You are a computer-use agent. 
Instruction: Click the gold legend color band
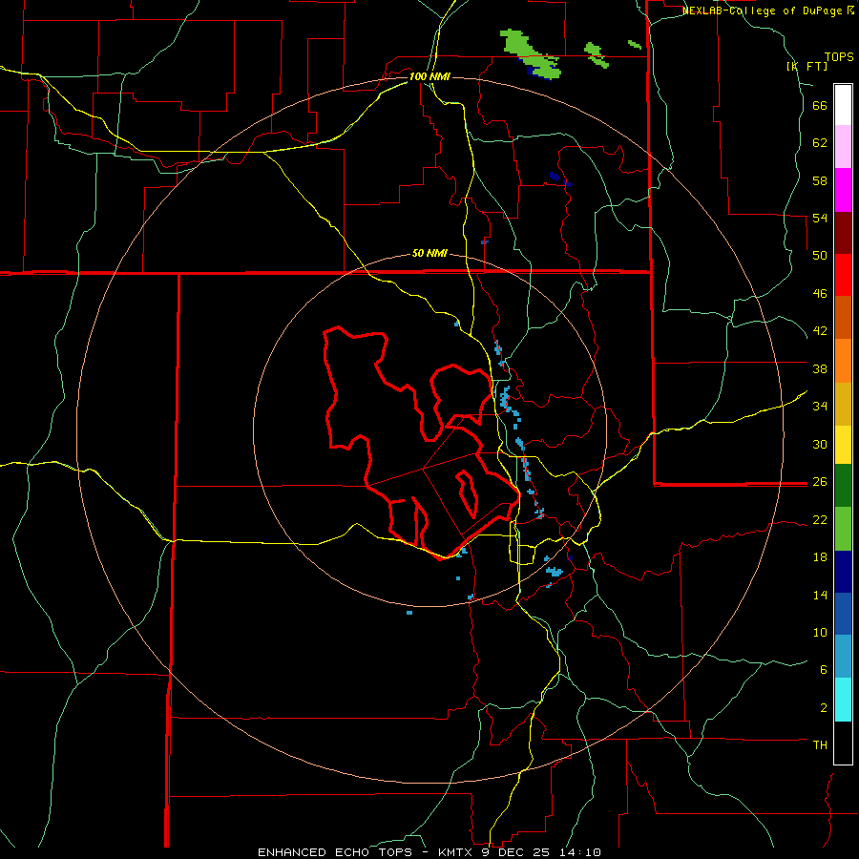[x=843, y=405]
